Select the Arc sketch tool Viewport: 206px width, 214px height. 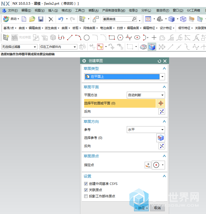tap(78, 38)
